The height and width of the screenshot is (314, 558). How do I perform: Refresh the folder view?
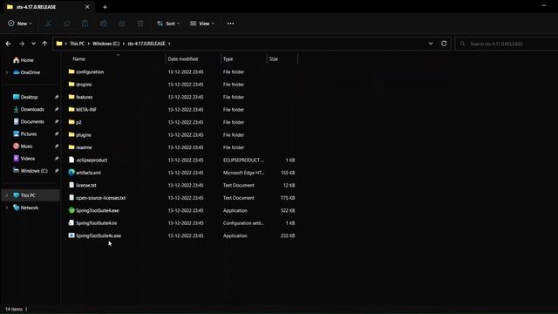[444, 44]
